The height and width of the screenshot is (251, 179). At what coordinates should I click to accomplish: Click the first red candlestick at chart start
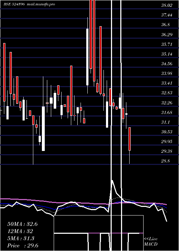point(4,72)
